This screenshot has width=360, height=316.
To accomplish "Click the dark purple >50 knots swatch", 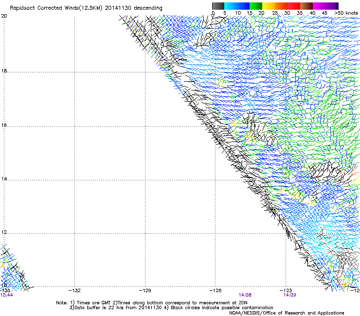I will [336, 6].
